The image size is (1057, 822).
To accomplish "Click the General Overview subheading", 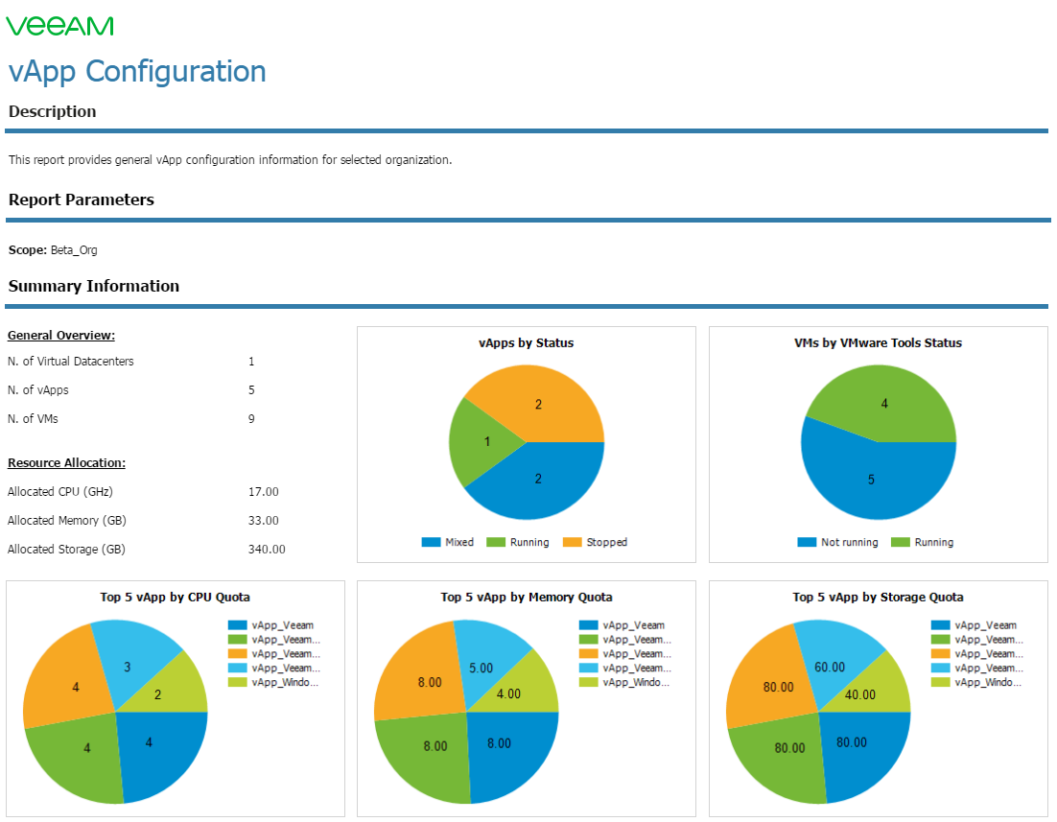I will pyautogui.click(x=61, y=335).
